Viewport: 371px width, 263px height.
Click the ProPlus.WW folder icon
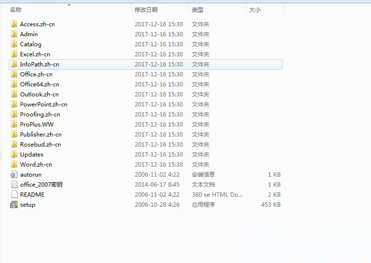(14, 124)
